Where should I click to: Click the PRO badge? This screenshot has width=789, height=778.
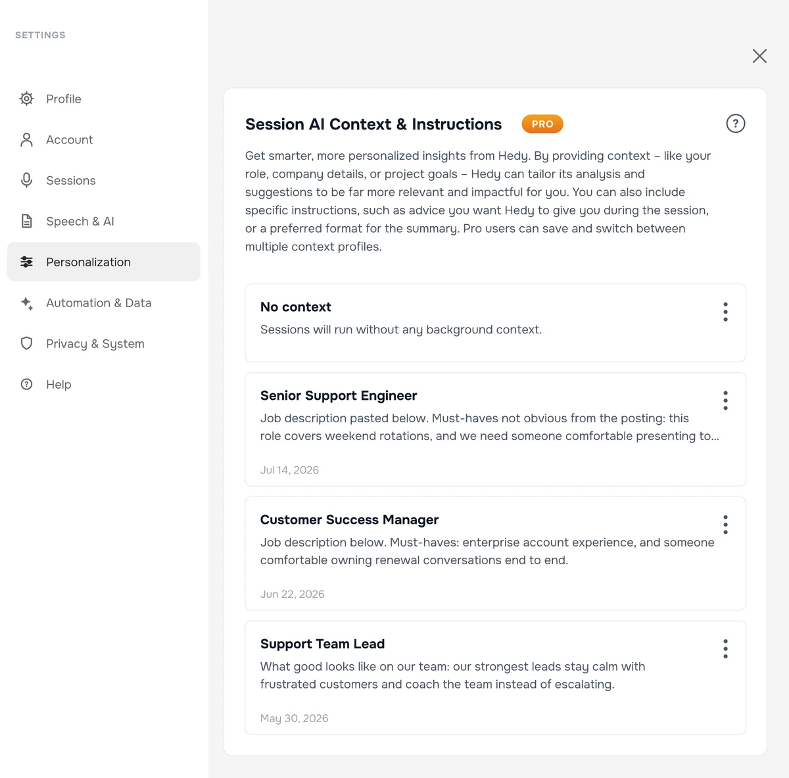coord(542,124)
